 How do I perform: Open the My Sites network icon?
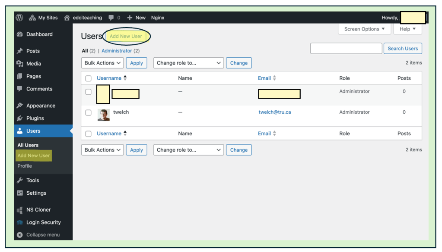pyautogui.click(x=32, y=18)
